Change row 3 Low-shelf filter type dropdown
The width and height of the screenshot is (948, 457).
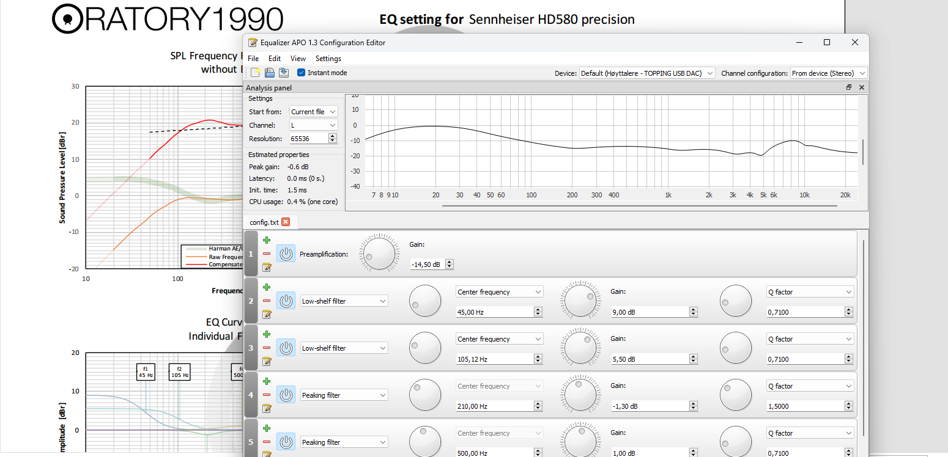point(344,348)
